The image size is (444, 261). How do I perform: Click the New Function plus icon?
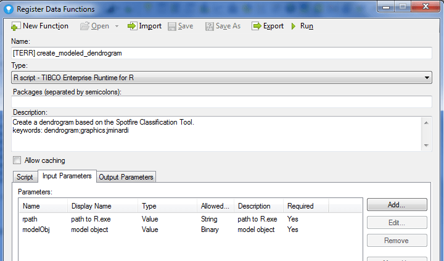pyautogui.click(x=15, y=27)
